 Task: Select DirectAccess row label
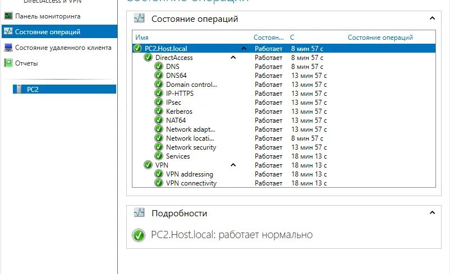pos(174,57)
